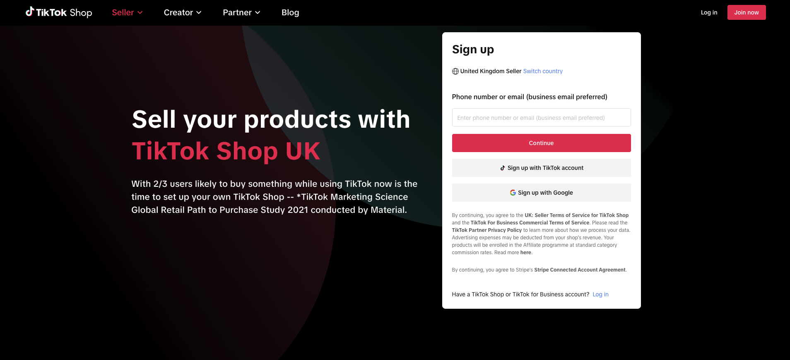Focus the phone number or email field
The image size is (790, 360).
click(541, 118)
